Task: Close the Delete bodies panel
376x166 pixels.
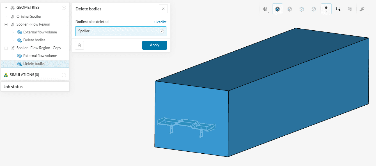Action: (163, 9)
